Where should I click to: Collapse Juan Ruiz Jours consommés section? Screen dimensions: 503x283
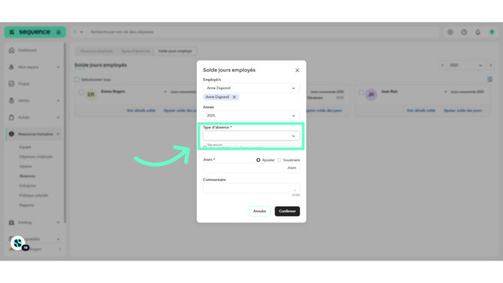[446, 92]
